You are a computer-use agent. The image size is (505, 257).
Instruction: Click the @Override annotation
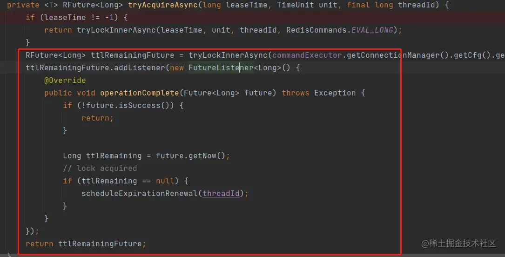tap(65, 80)
